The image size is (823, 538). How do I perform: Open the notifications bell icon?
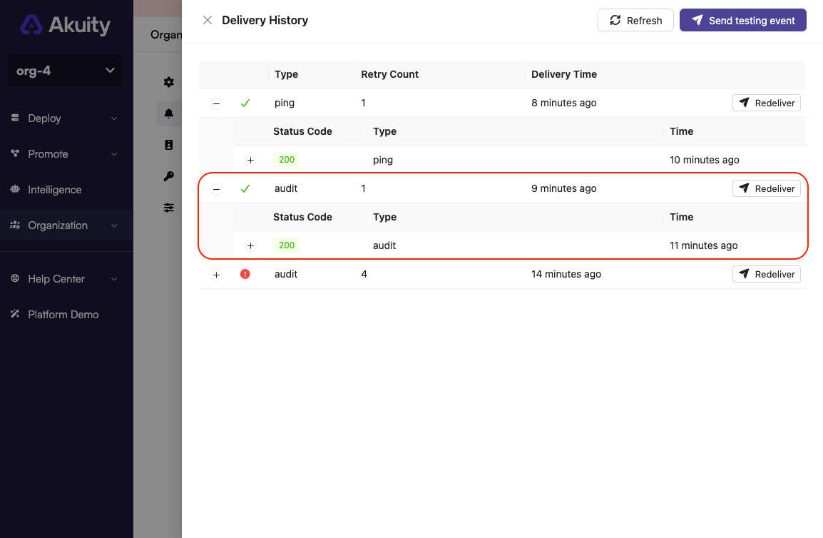[x=168, y=113]
